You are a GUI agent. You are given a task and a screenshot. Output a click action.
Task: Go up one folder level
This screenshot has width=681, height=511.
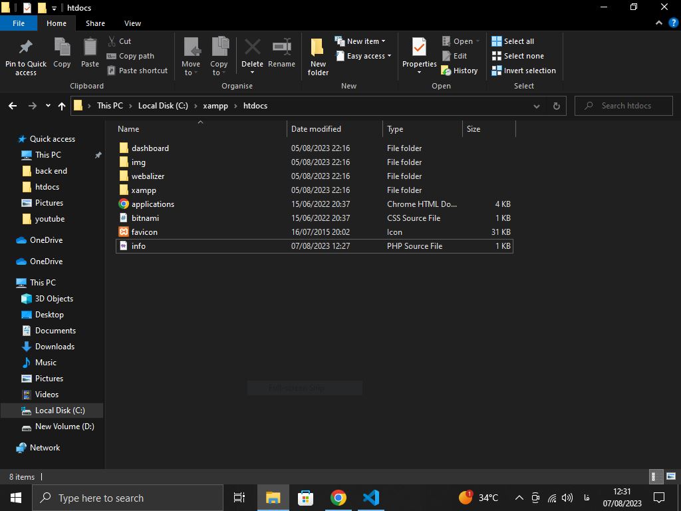(x=62, y=106)
